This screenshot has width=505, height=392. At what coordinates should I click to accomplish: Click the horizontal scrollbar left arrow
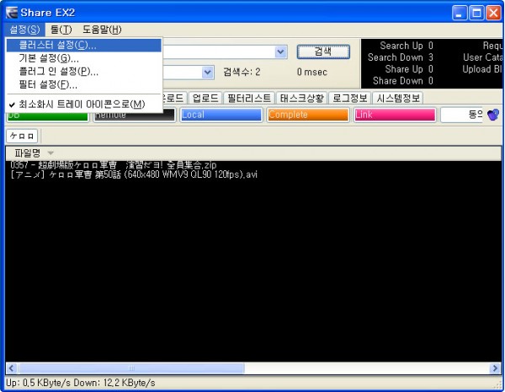12,368
